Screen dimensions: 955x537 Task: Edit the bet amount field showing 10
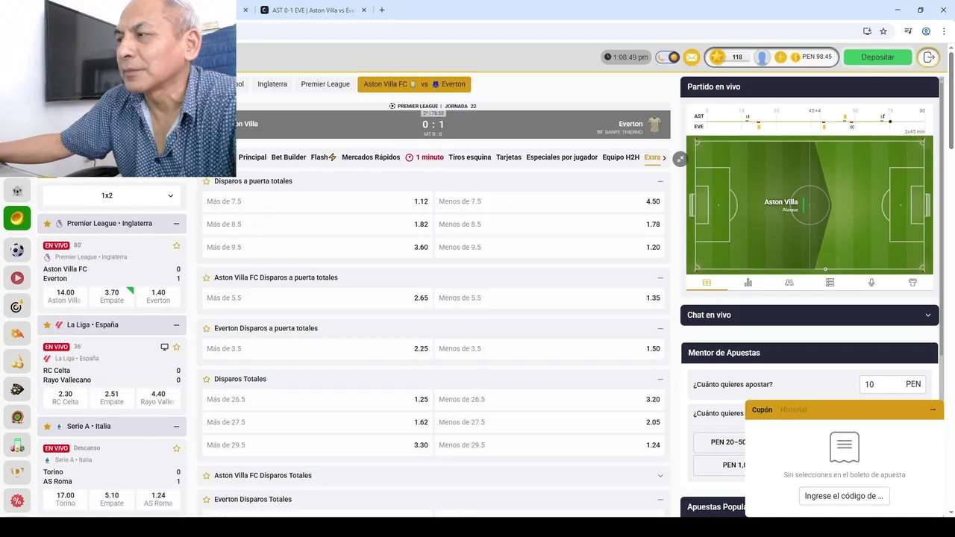pyautogui.click(x=893, y=384)
